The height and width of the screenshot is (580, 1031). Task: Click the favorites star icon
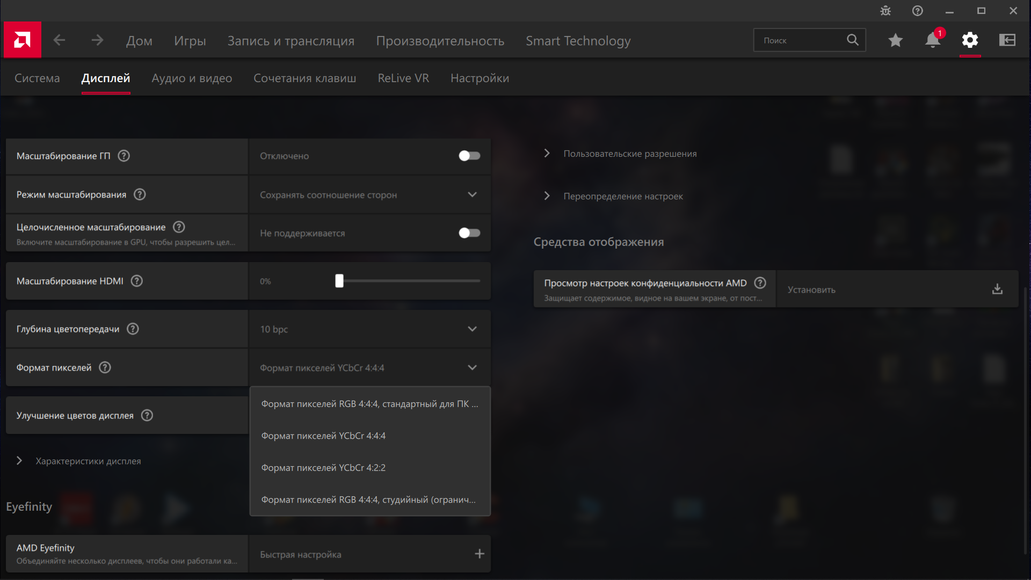pos(895,40)
